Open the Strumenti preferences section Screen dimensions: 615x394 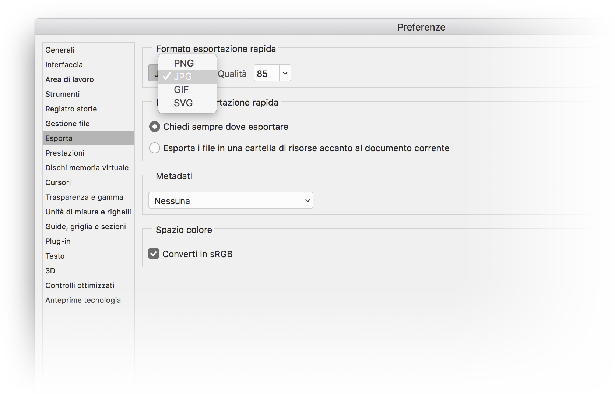click(x=63, y=94)
